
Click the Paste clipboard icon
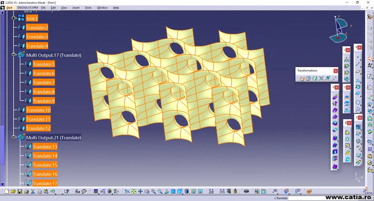46,191
